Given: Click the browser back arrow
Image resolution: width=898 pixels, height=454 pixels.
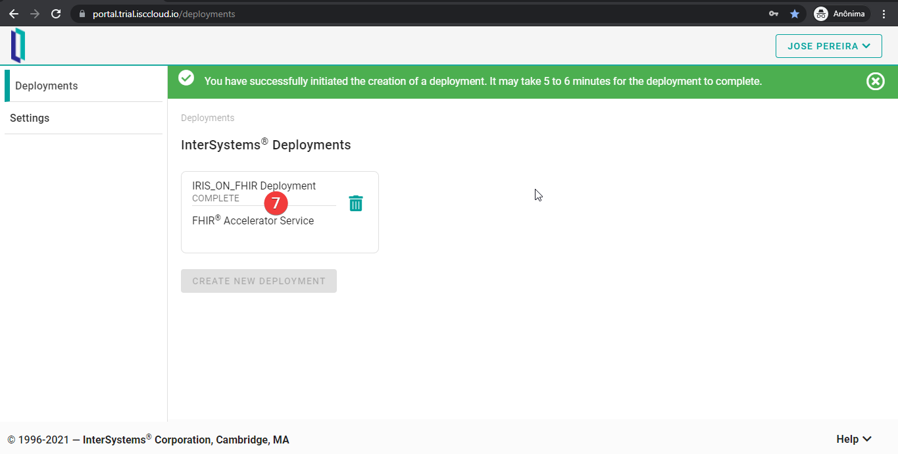Looking at the screenshot, I should coord(14,14).
